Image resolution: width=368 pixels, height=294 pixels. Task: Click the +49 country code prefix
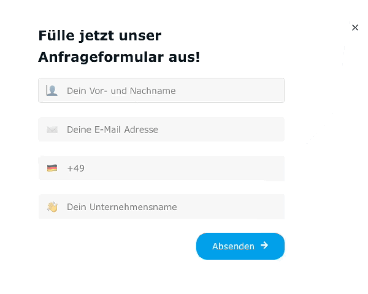point(75,168)
